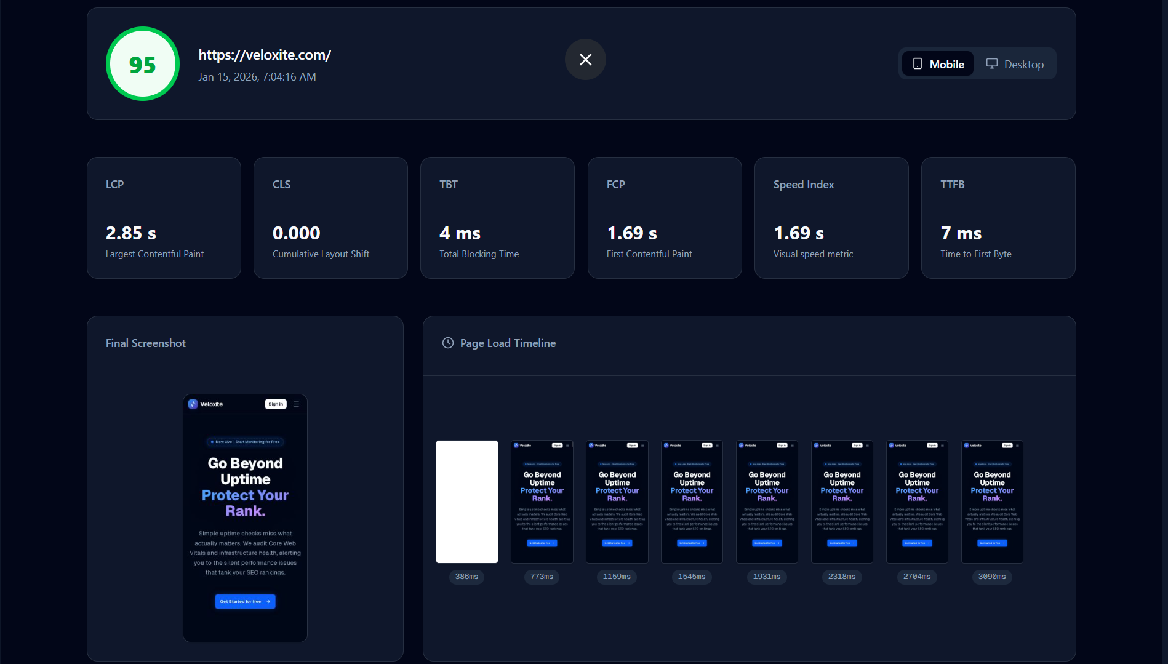1168x664 pixels.
Task: Click the green 95 score progress ring
Action: [142, 63]
